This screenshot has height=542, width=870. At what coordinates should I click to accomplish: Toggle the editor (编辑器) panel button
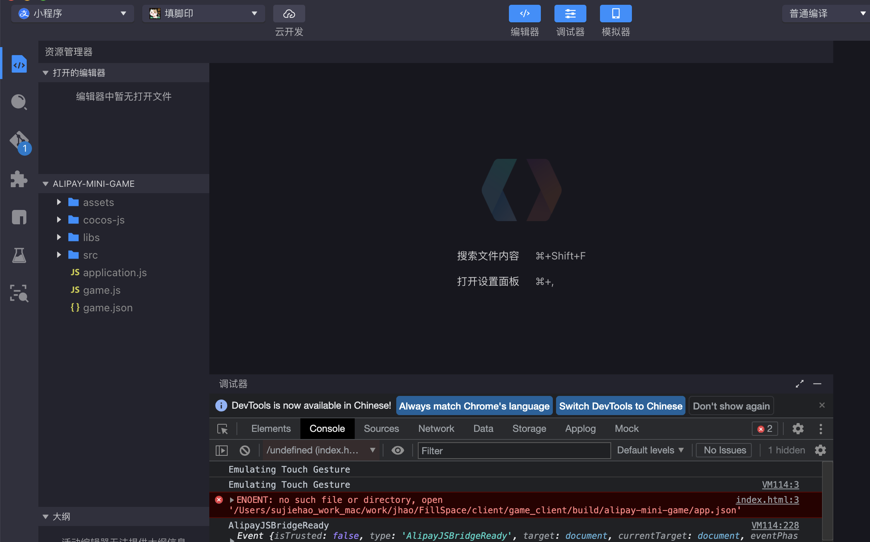524,14
